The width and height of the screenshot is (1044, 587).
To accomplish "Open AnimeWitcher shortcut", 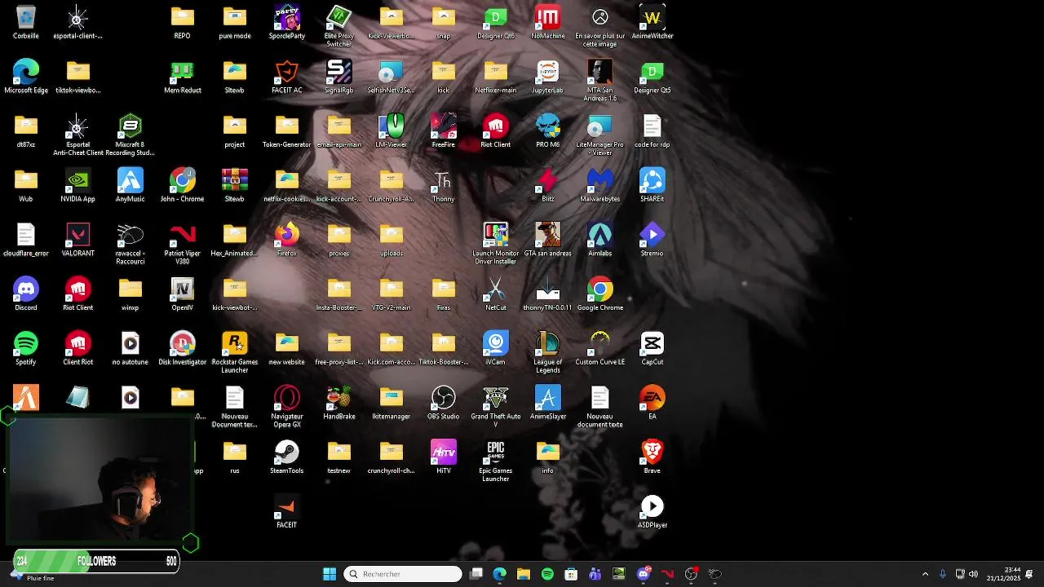I will 652,23.
